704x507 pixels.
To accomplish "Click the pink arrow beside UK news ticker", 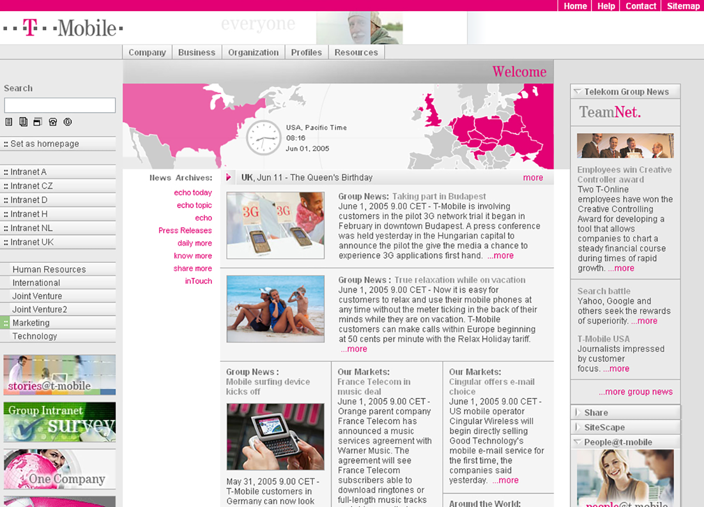I will click(x=230, y=177).
